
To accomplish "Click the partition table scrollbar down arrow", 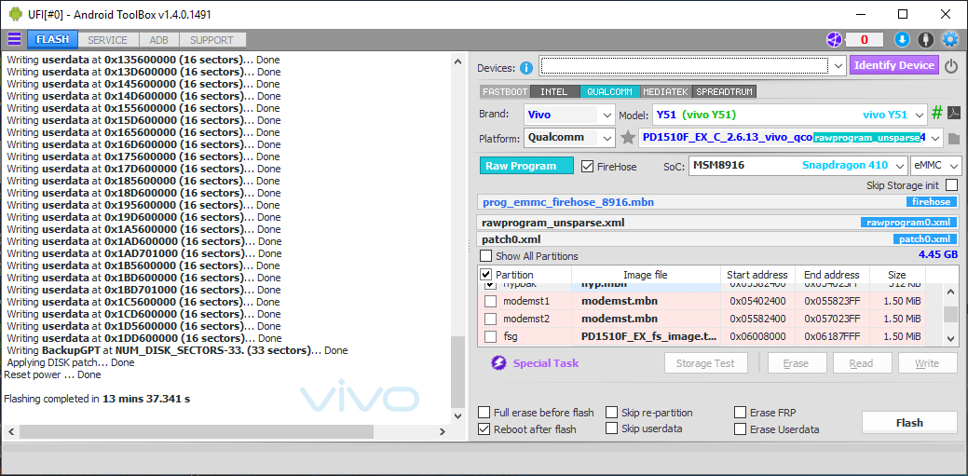I will 950,338.
